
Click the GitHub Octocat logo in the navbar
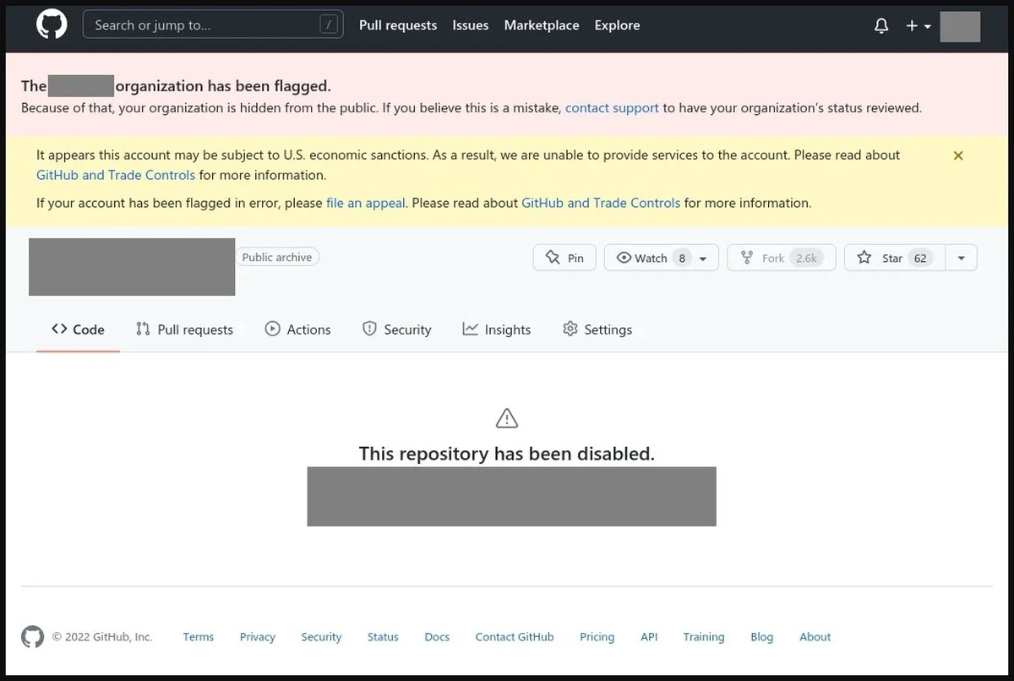point(51,25)
